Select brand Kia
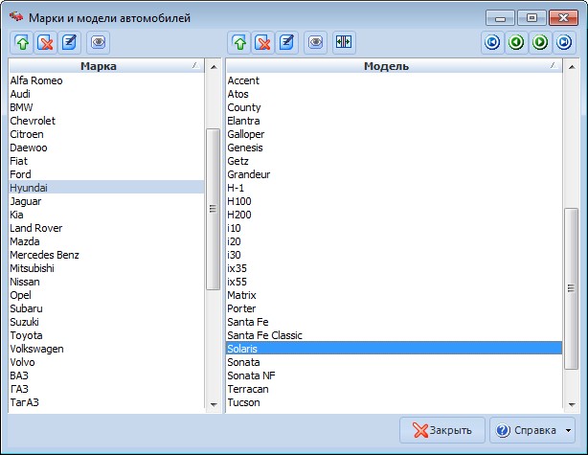The height and width of the screenshot is (455, 588). pyautogui.click(x=106, y=215)
